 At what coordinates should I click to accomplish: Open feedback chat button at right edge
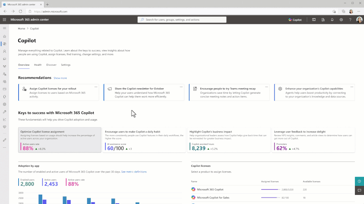point(359,190)
